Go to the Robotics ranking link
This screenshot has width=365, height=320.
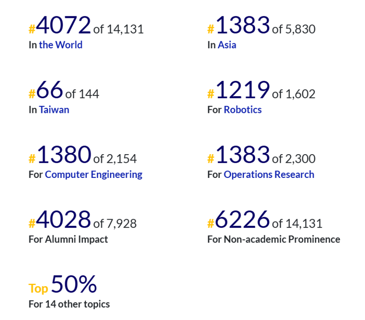tap(243, 110)
